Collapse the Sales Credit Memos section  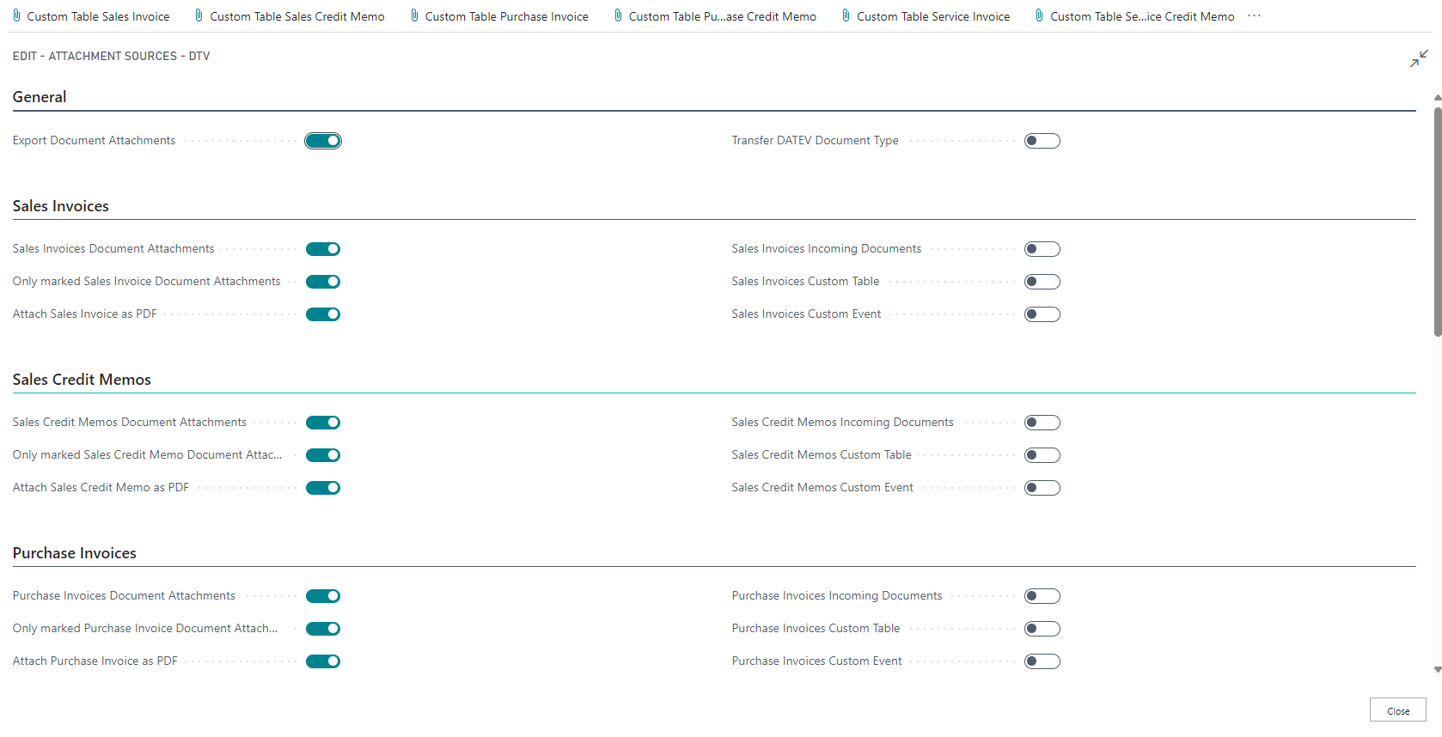pyautogui.click(x=82, y=380)
